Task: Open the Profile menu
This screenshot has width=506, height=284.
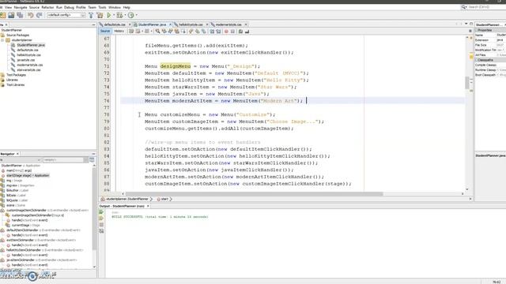Action: 81,7
